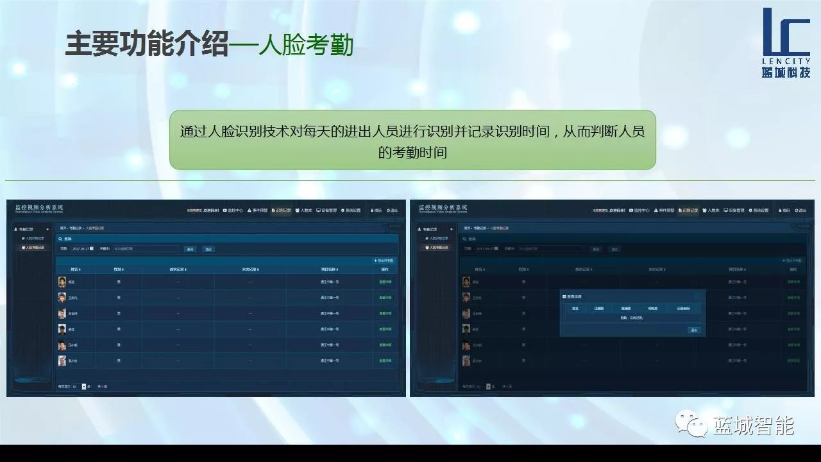Click the 退出 power icon in right screenshot's navbar
The height and width of the screenshot is (462, 821).
[796, 210]
